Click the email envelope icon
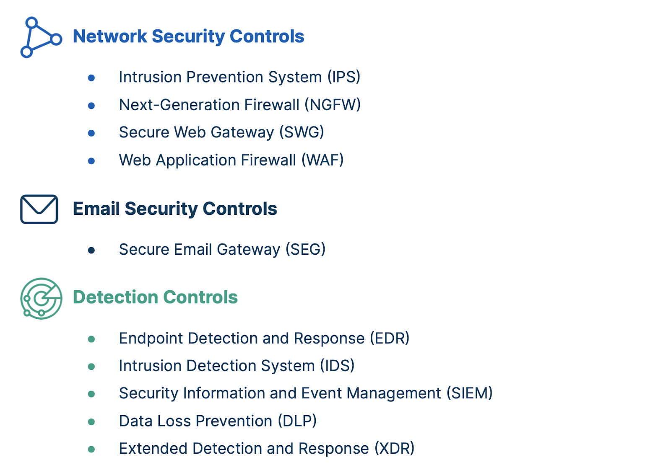This screenshot has height=470, width=671. [39, 209]
